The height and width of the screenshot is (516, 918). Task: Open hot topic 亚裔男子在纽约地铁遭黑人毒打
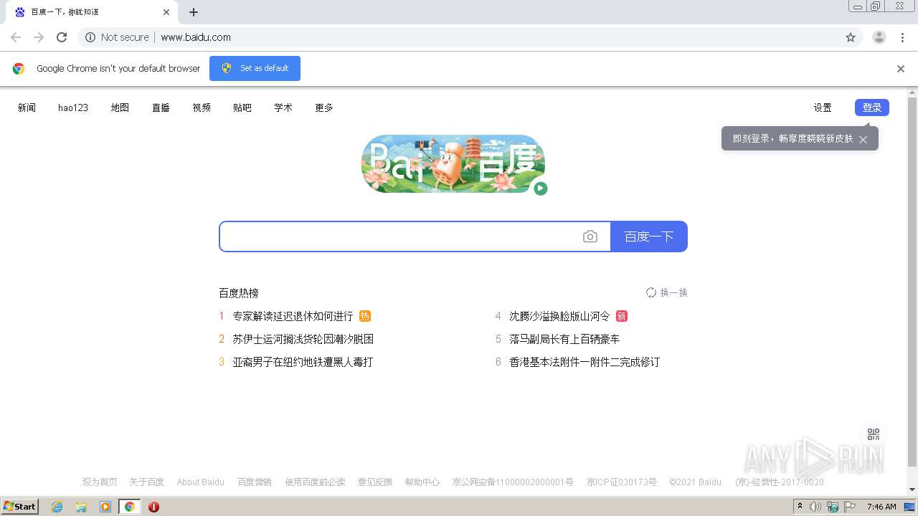303,362
